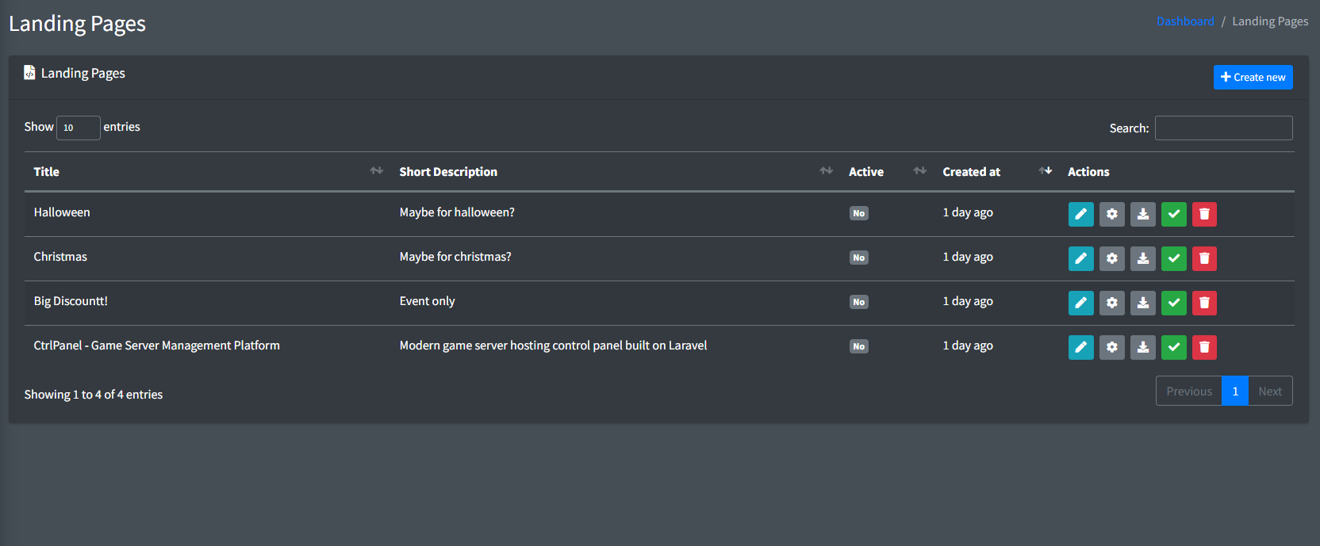This screenshot has width=1320, height=546.
Task: Sort table by Short Description column
Action: click(448, 172)
